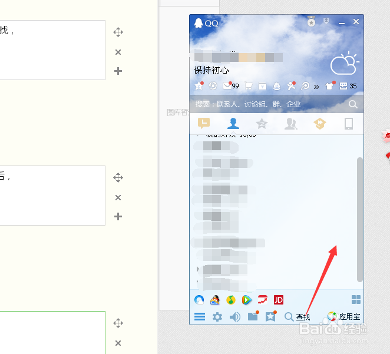Close the QQ window

pos(356,22)
